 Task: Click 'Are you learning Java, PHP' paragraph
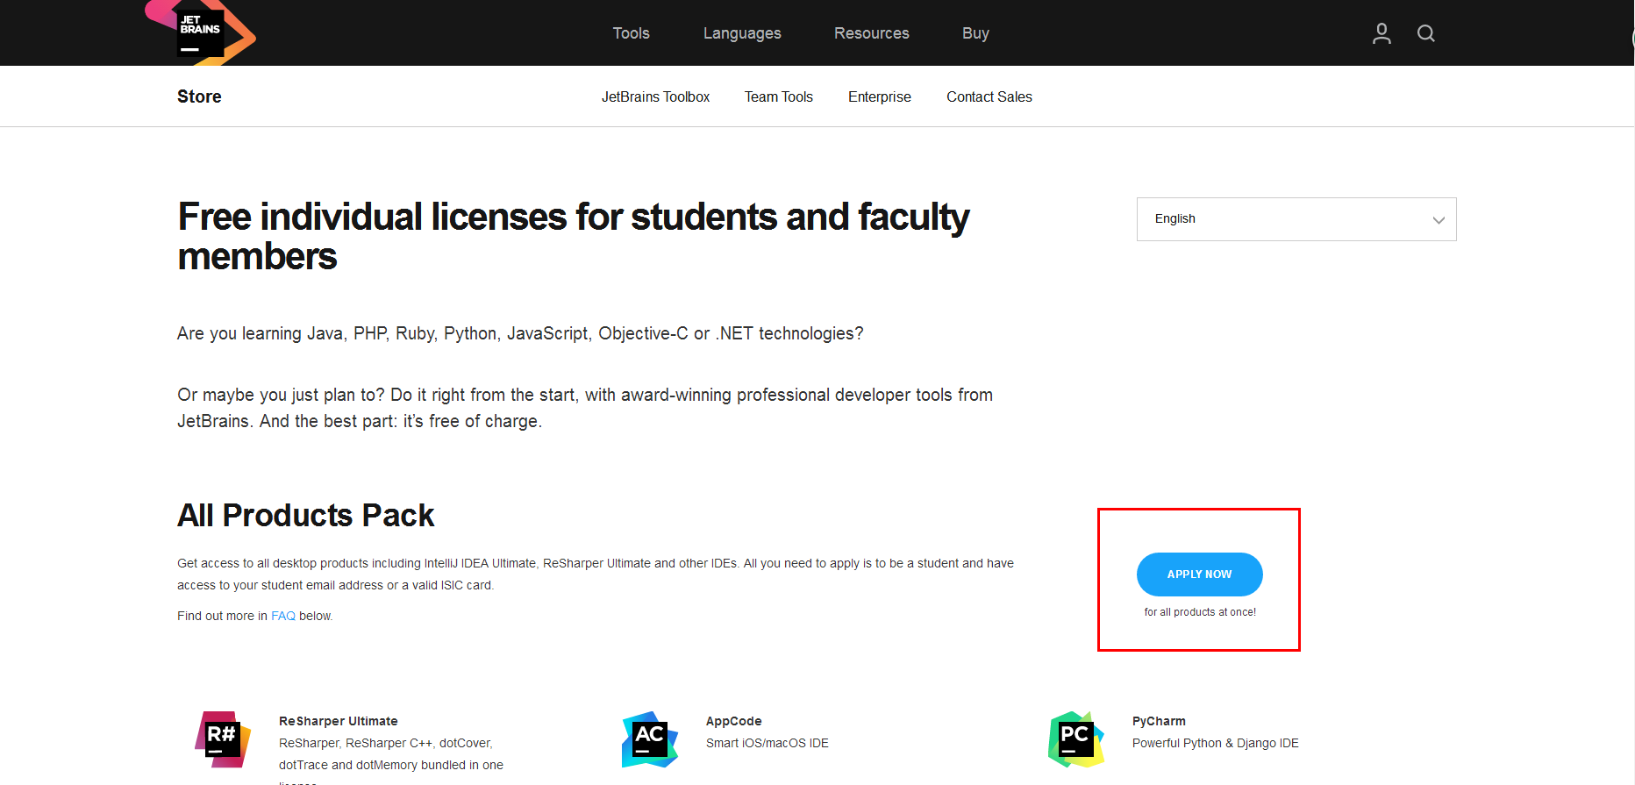(520, 333)
